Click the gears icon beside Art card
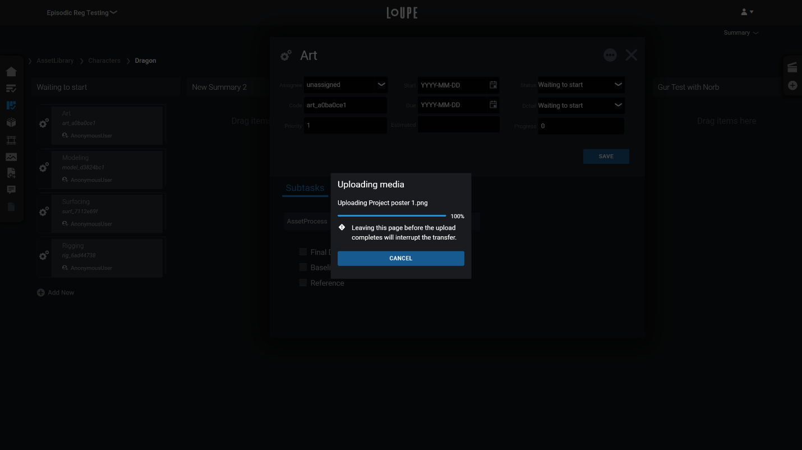The height and width of the screenshot is (450, 802). tap(44, 123)
